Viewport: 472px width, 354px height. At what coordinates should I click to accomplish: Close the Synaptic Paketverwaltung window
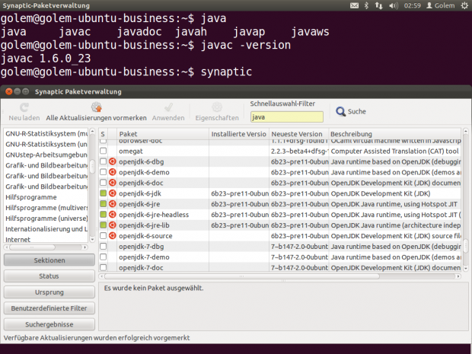point(8,91)
